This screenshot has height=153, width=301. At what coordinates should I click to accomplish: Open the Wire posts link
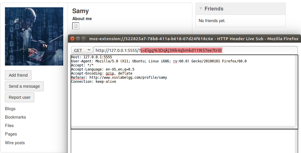click(x=15, y=143)
